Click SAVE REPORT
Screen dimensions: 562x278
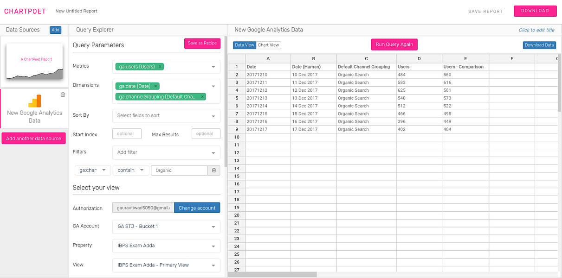tap(485, 12)
